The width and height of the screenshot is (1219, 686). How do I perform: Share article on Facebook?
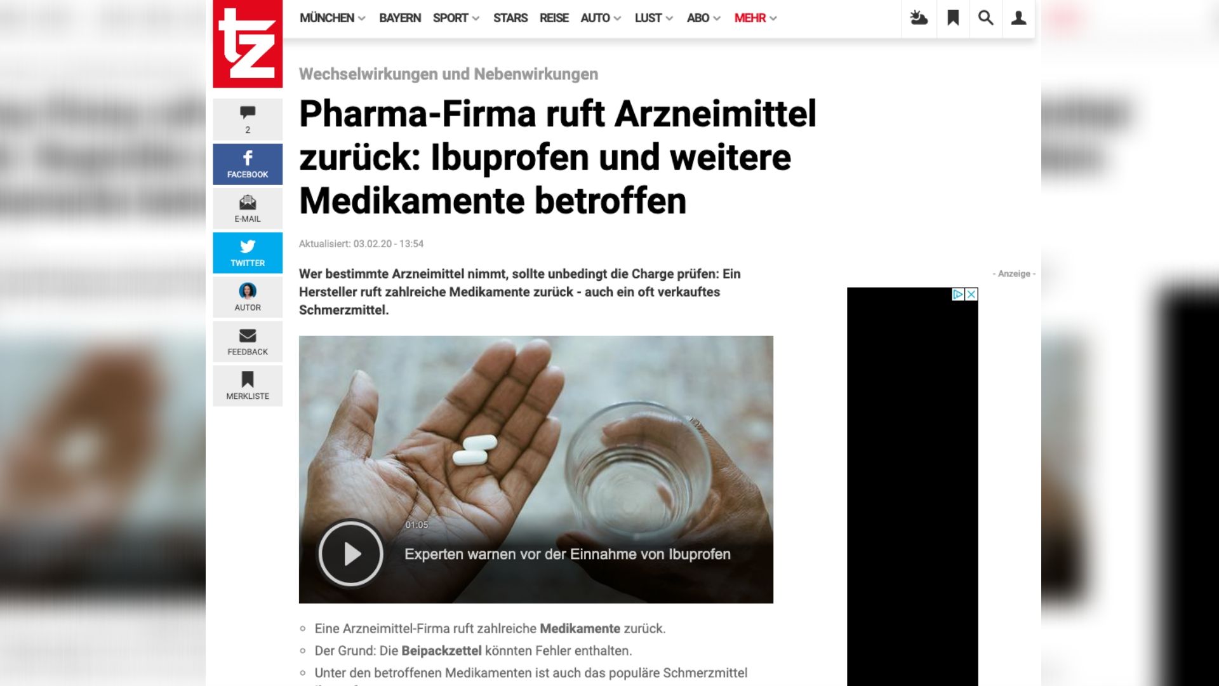point(248,164)
